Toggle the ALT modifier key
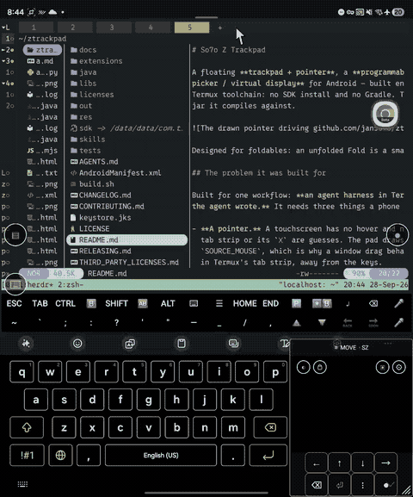This screenshot has width=413, height=497. pyautogui.click(x=168, y=304)
